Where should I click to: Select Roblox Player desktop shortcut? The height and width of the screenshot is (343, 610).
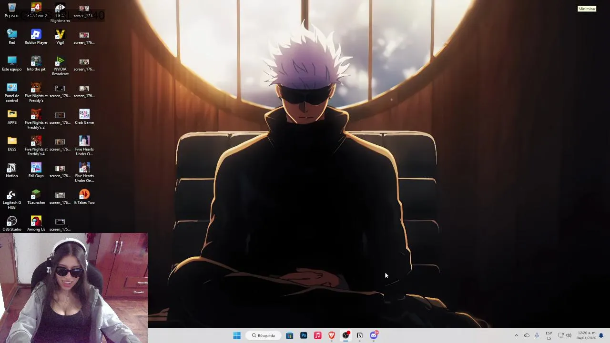[x=36, y=37]
